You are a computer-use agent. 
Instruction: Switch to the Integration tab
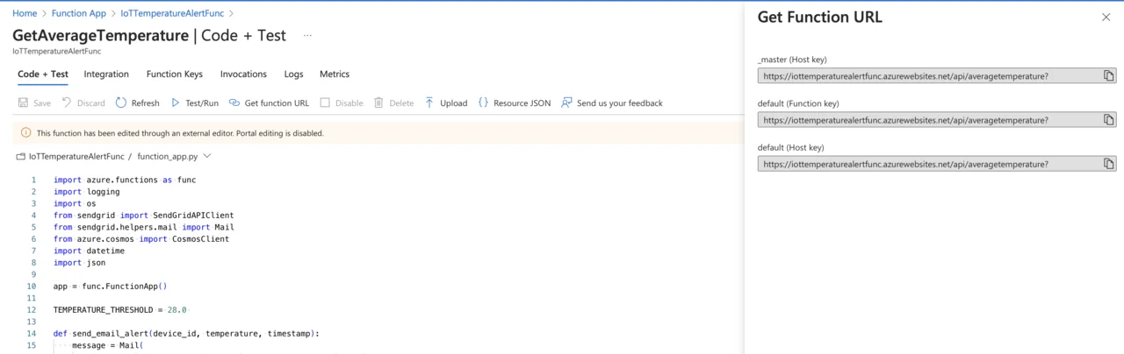tap(106, 74)
